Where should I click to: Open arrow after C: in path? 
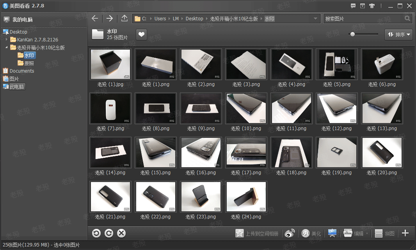tap(151, 19)
